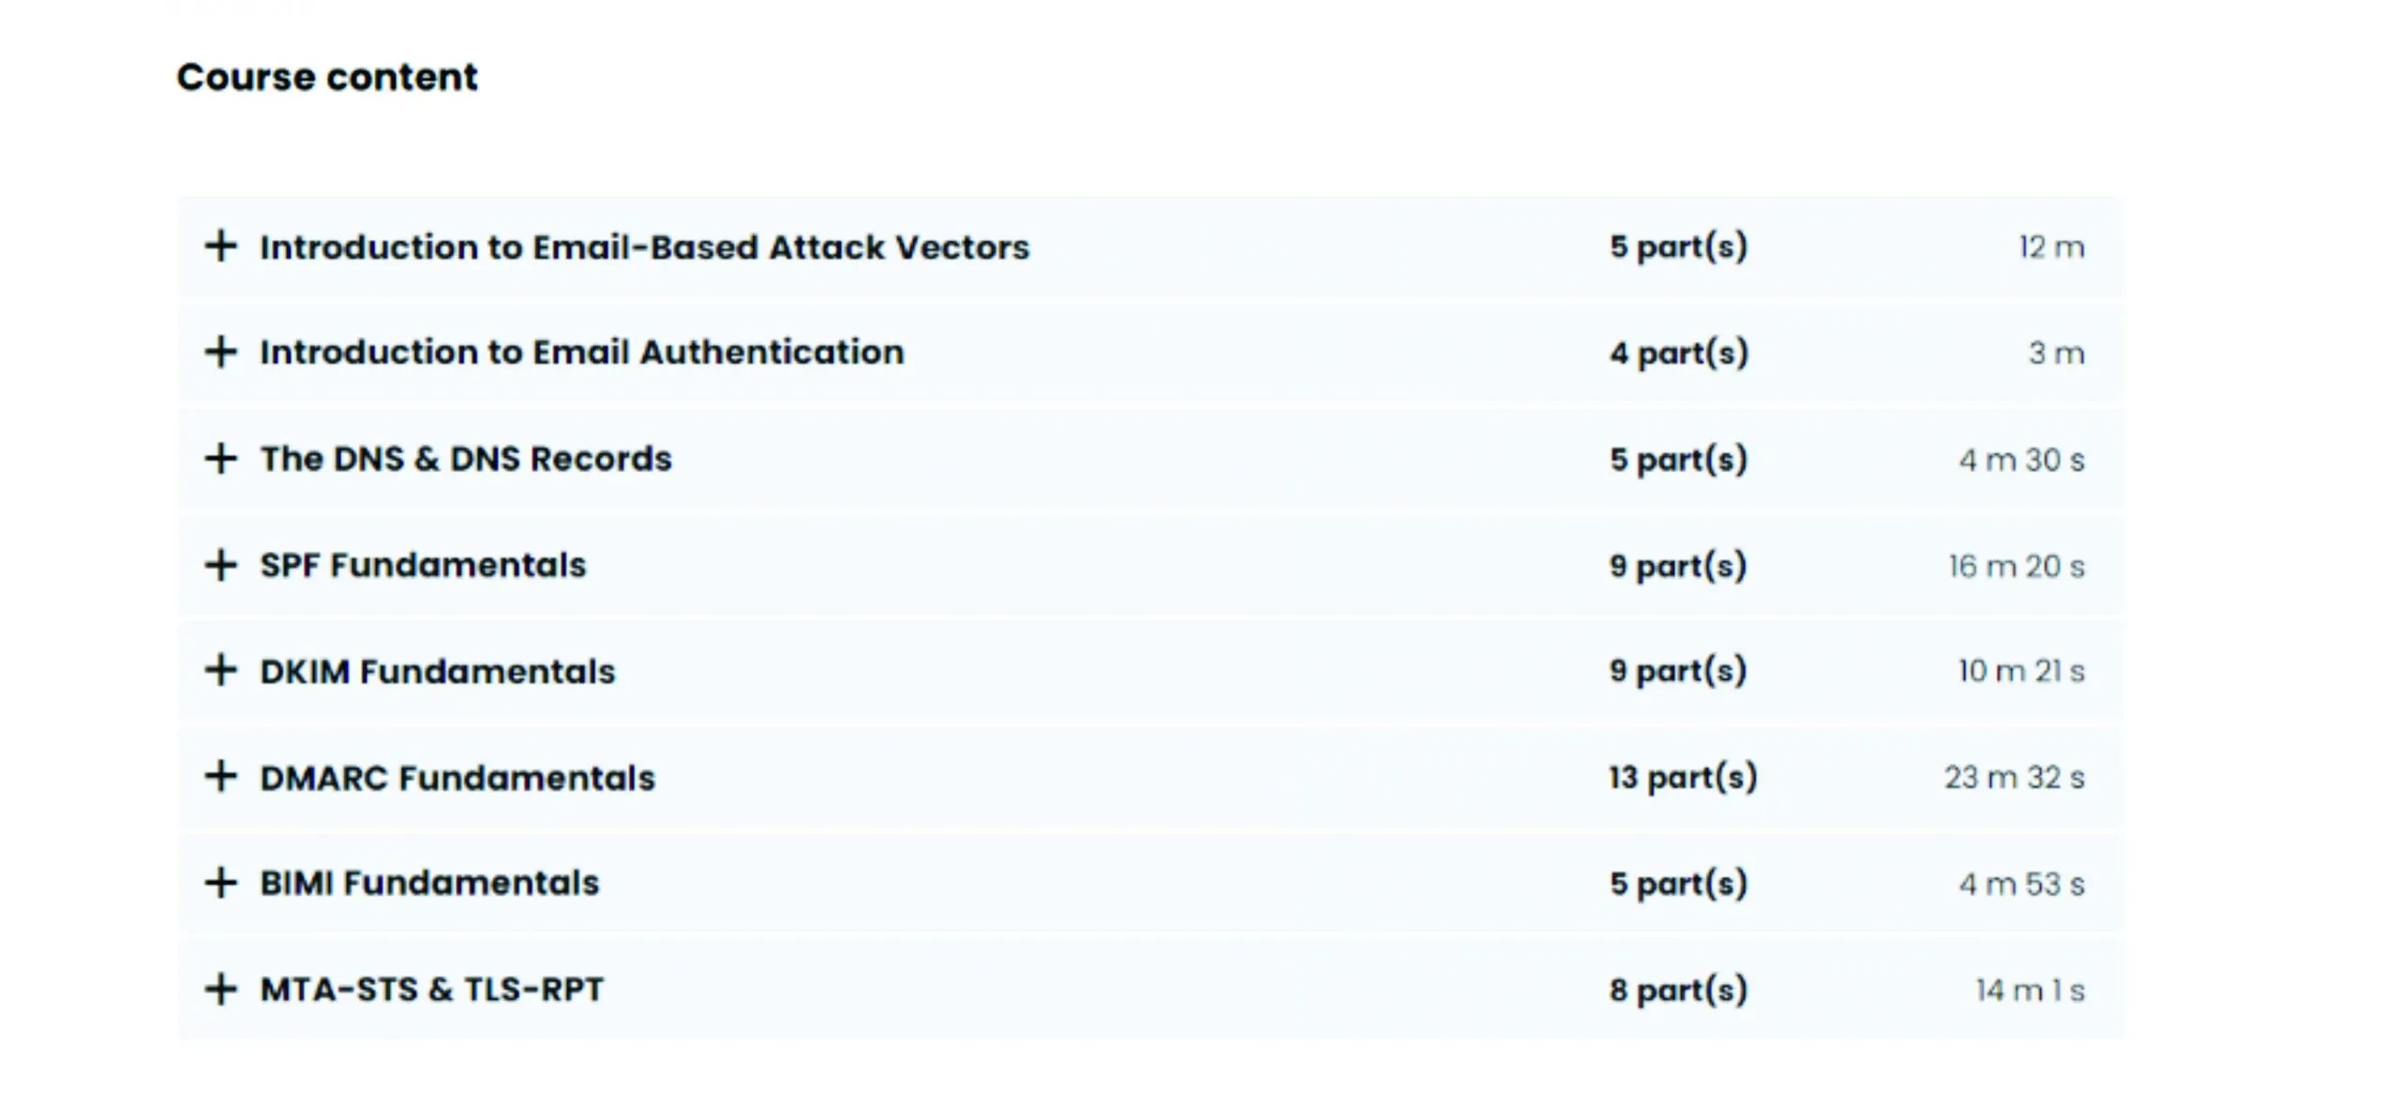Click plus icon beside Introduction to Email Authentication
This screenshot has width=2400, height=1116.
click(220, 352)
